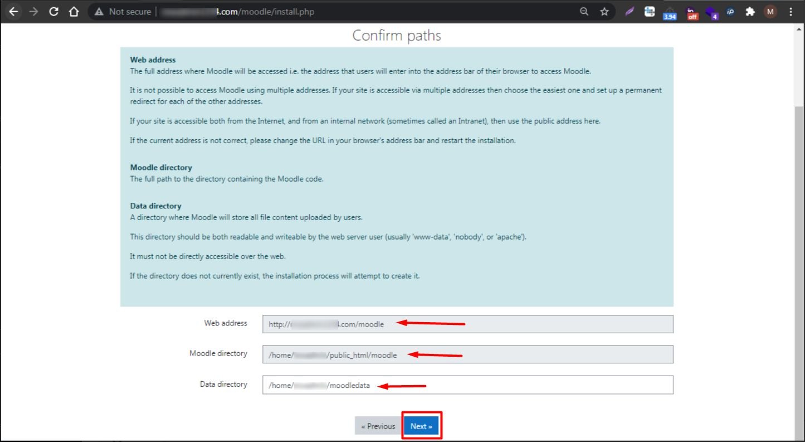Go back with the browser back arrow

[13, 12]
